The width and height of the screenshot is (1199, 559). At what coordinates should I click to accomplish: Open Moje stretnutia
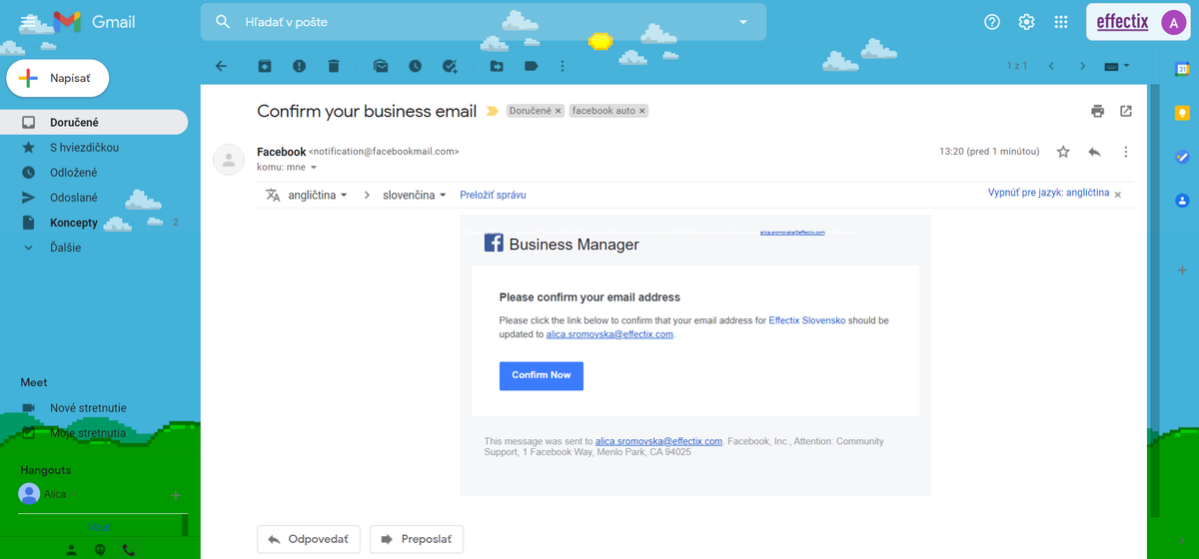88,433
